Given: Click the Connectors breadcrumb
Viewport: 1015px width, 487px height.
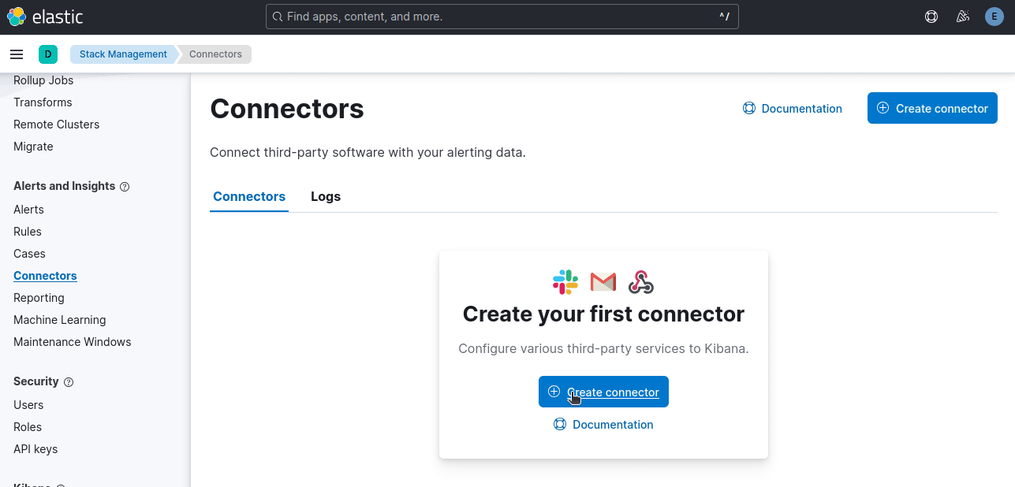Looking at the screenshot, I should tap(215, 54).
